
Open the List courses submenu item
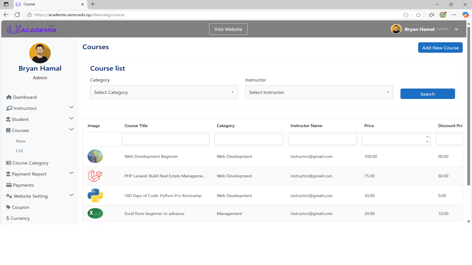click(20, 151)
